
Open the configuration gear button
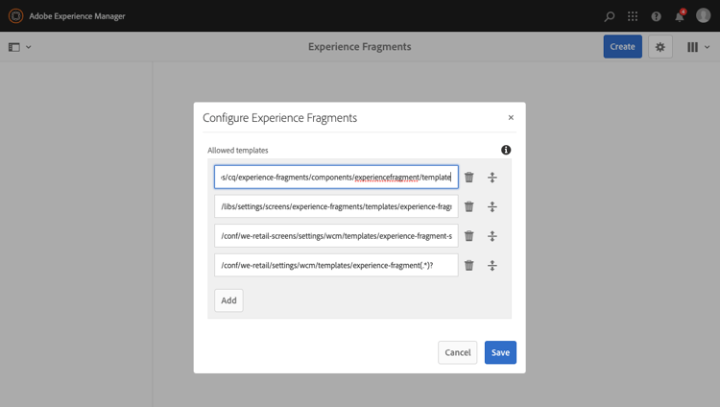660,46
